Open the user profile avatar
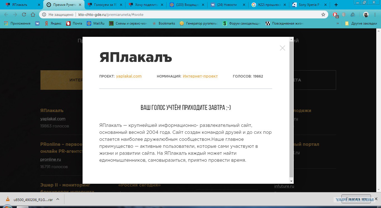This screenshot has width=381, height=208. 366,14
